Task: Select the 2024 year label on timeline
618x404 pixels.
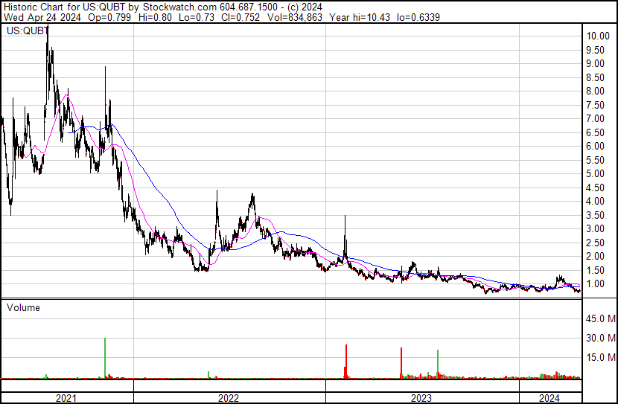Action: tap(549, 397)
